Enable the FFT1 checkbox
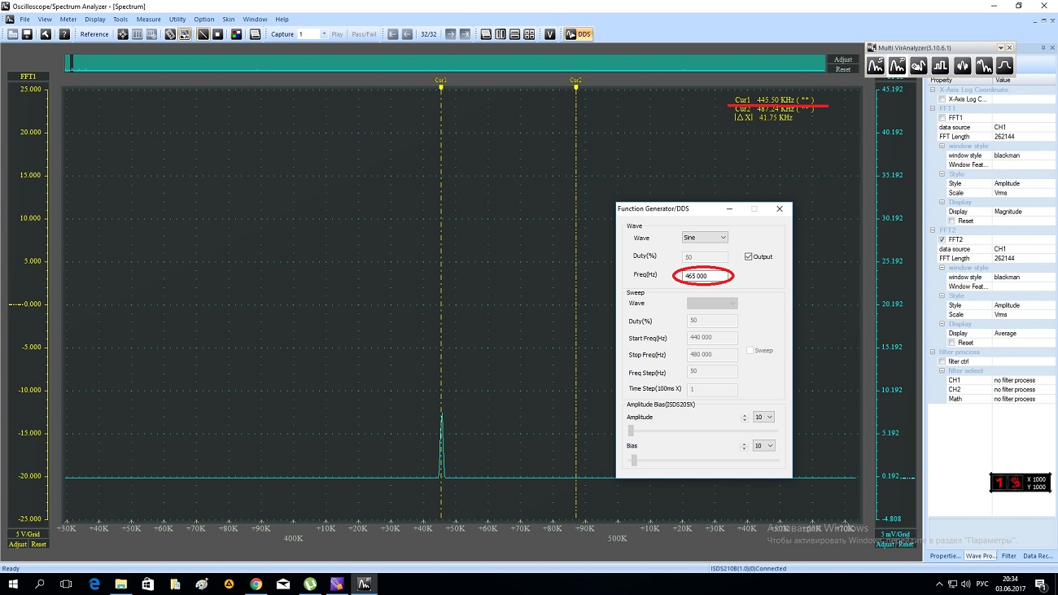Viewport: 1058px width, 595px height. click(942, 118)
